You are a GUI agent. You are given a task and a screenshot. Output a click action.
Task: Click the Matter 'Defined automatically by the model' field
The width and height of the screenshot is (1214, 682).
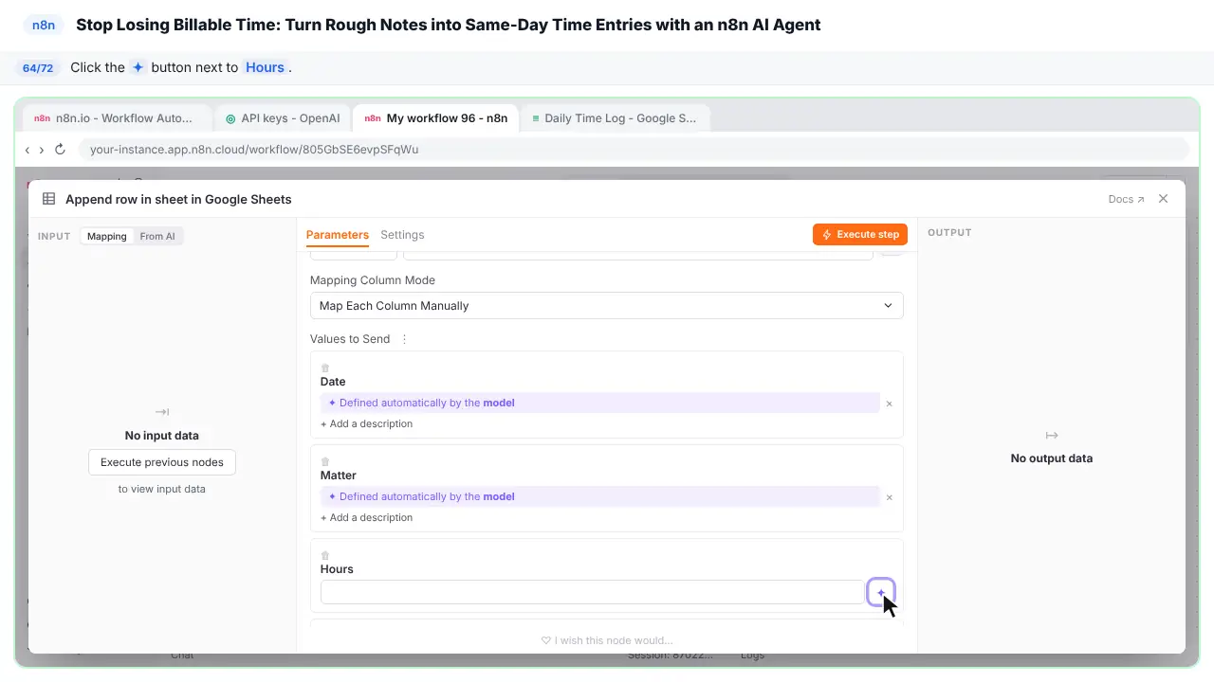[x=599, y=496]
